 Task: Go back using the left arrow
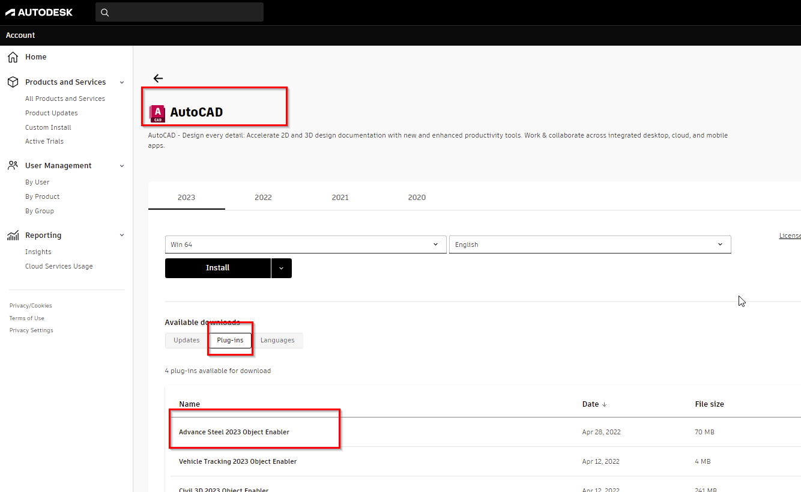[x=158, y=78]
